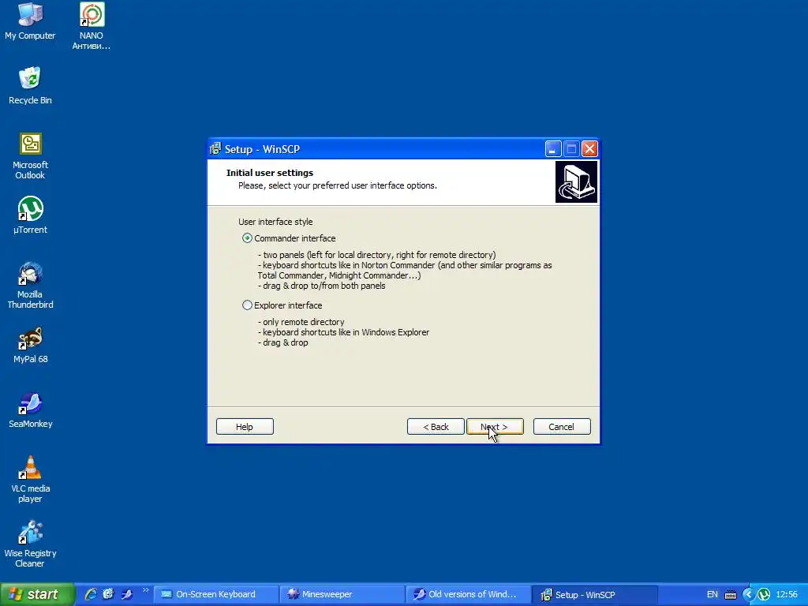Select Microsoft Outlook desktop icon

click(30, 155)
